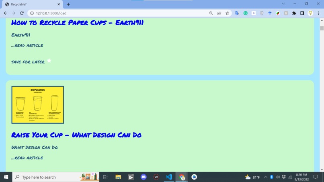Open the Windows Start menu

[x=6, y=177]
